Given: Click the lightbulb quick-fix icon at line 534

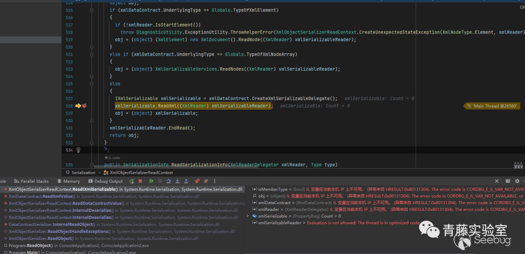Looking at the screenshot, I should [x=78, y=150].
